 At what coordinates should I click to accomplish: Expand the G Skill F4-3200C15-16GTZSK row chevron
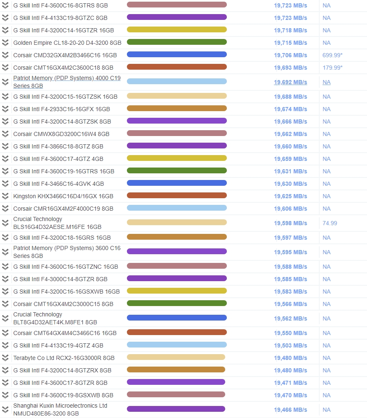click(x=5, y=97)
